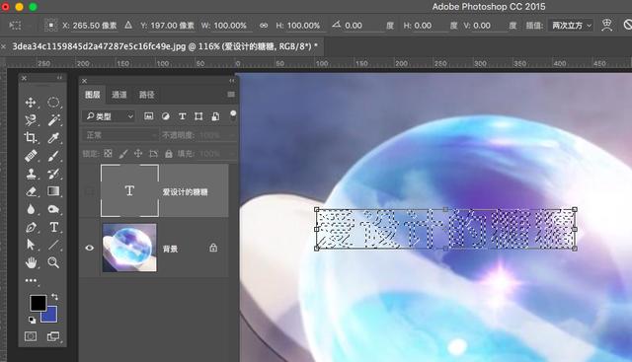
Task: Filter layers by smart object type
Action: [215, 116]
